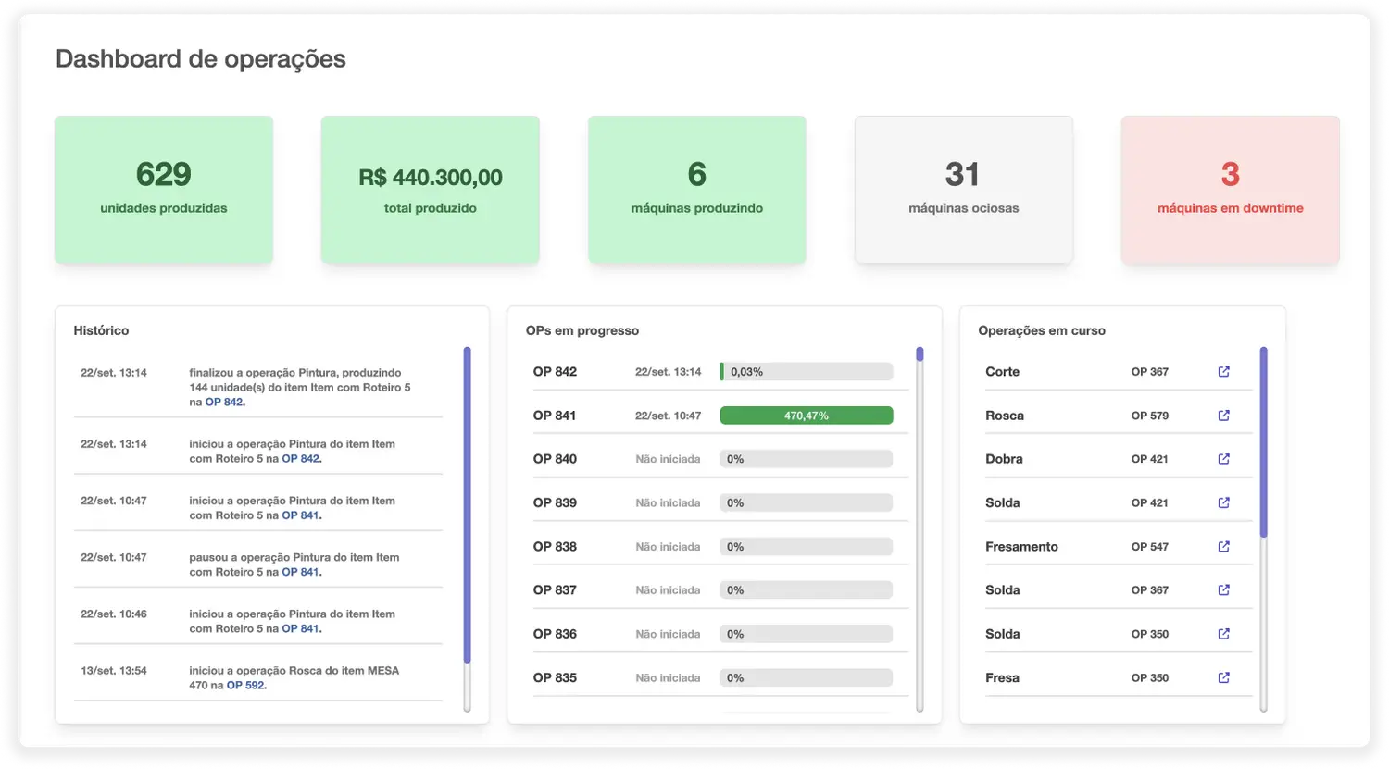Viewport: 1389px width, 769px height.
Task: Click the open icon beside Rosca OP 579
Action: pos(1223,416)
